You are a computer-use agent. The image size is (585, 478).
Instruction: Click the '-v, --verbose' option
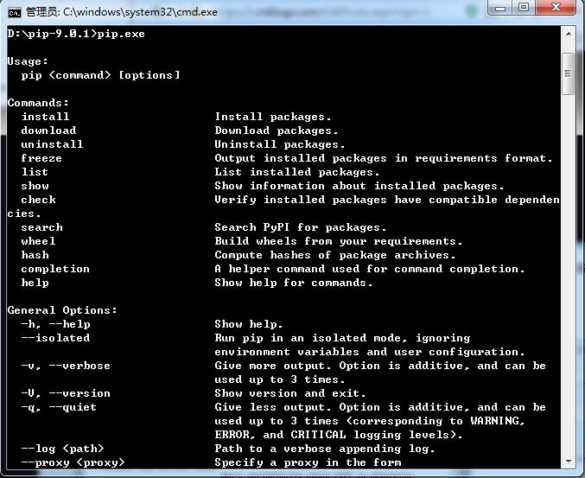tap(66, 366)
